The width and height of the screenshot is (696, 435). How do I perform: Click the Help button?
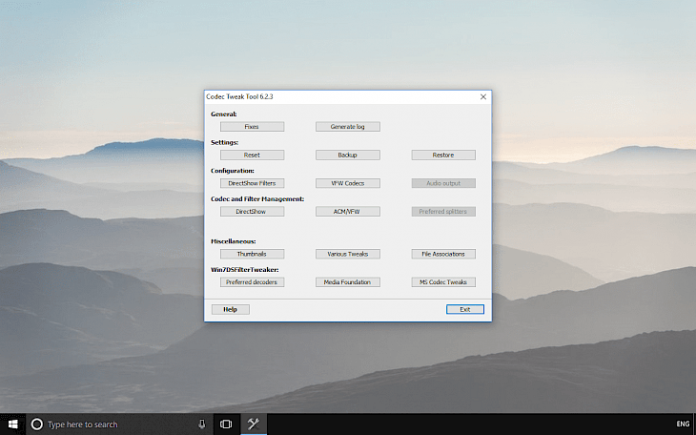231,309
